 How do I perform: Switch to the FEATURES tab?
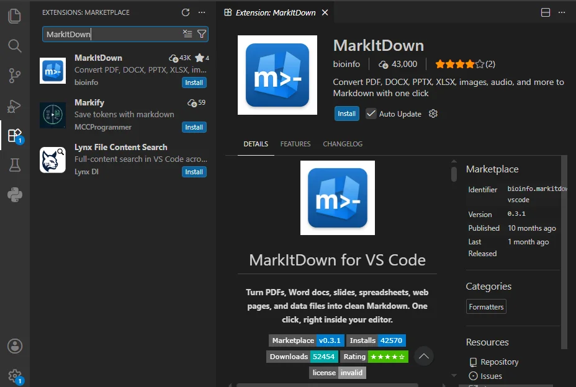pos(295,144)
